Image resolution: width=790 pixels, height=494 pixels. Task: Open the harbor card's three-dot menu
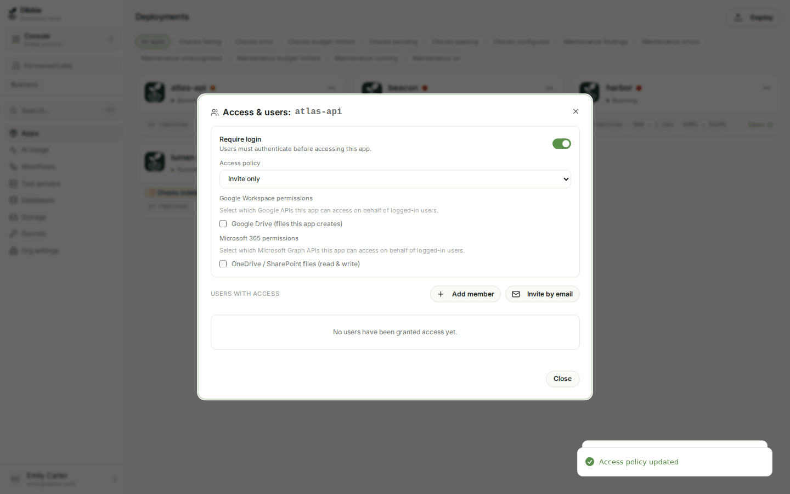pyautogui.click(x=767, y=88)
